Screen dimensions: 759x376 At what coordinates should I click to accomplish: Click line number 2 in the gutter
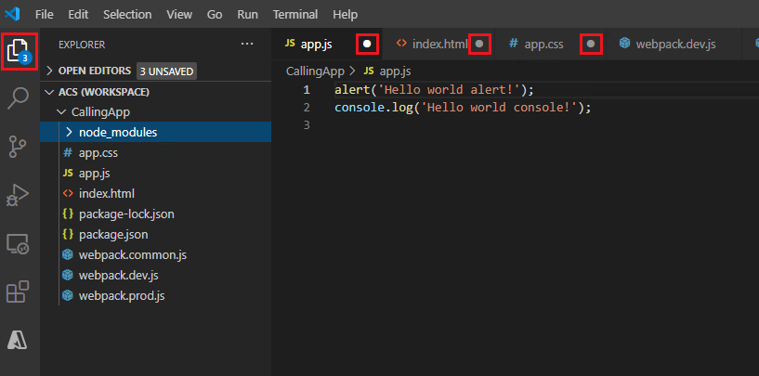[x=307, y=108]
